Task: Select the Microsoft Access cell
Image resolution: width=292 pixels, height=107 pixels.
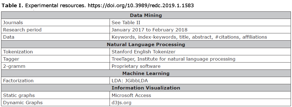Action: 200,95
